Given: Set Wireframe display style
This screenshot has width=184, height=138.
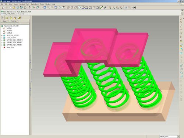Looking at the screenshot, I should pyautogui.click(x=68, y=7).
